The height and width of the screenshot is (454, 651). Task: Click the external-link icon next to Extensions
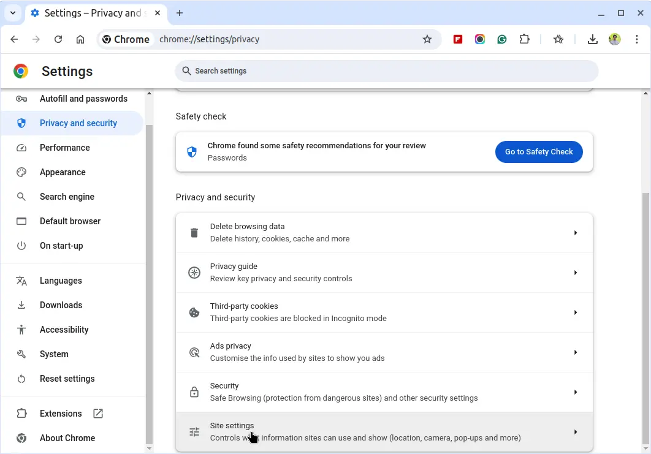click(x=98, y=414)
